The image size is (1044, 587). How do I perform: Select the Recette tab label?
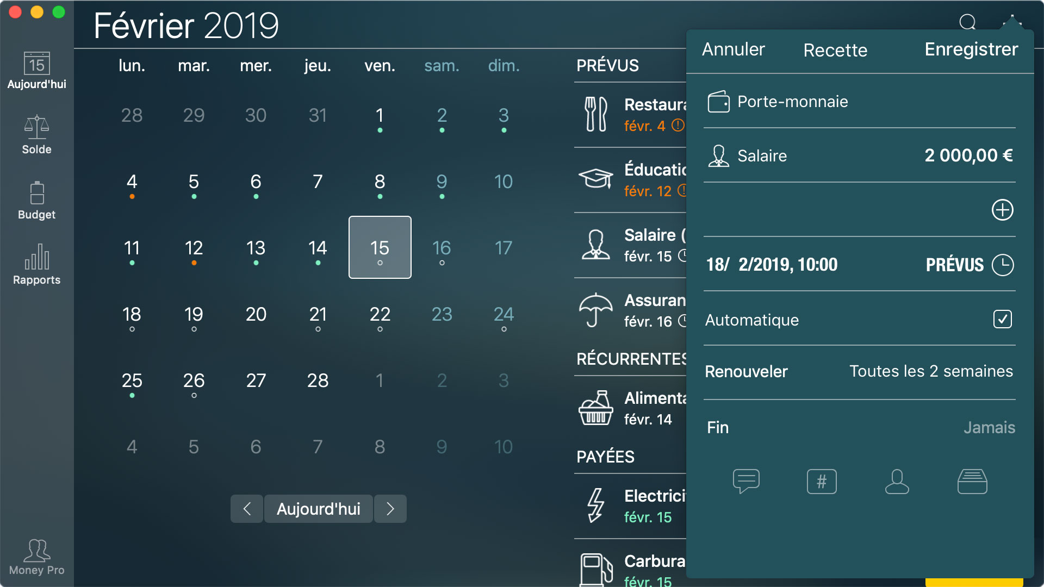[834, 50]
